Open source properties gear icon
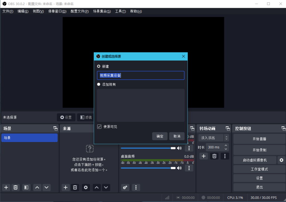 point(86,187)
